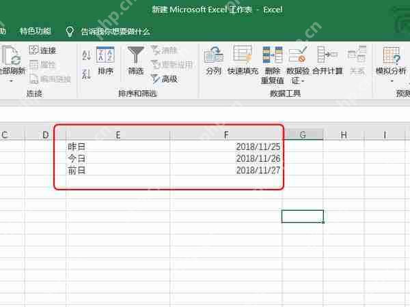Select cell with date 2018/11/25
The height and width of the screenshot is (307, 410).
226,147
